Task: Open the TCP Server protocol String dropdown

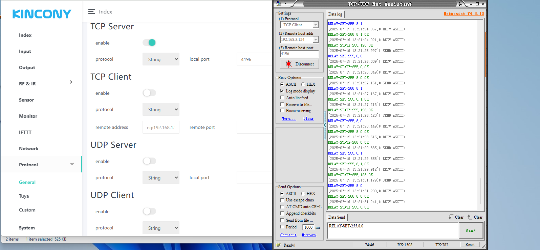Action: coord(161,59)
